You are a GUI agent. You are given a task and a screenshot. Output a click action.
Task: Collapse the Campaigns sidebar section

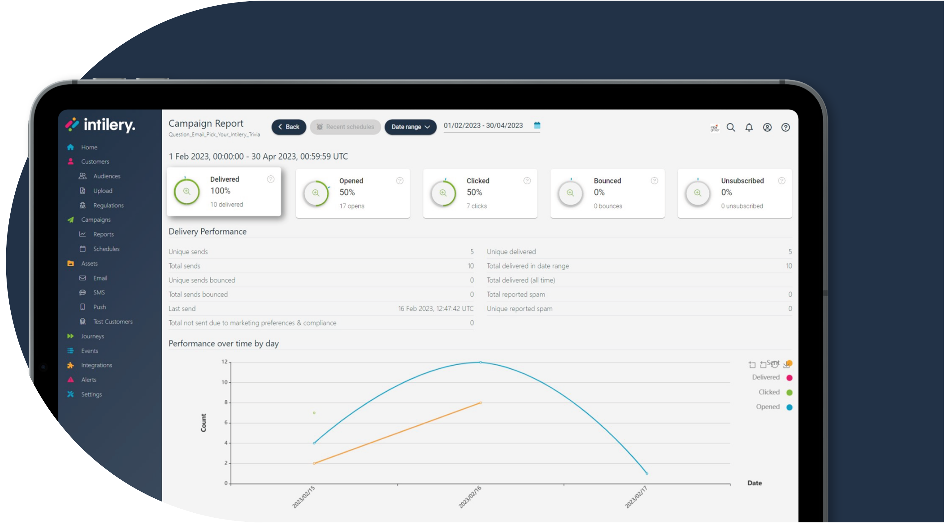tap(96, 220)
